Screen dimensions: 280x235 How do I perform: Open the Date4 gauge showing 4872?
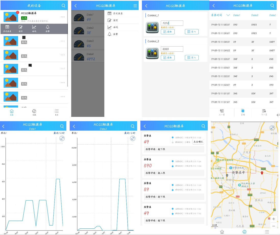pyautogui.click(x=88, y=57)
